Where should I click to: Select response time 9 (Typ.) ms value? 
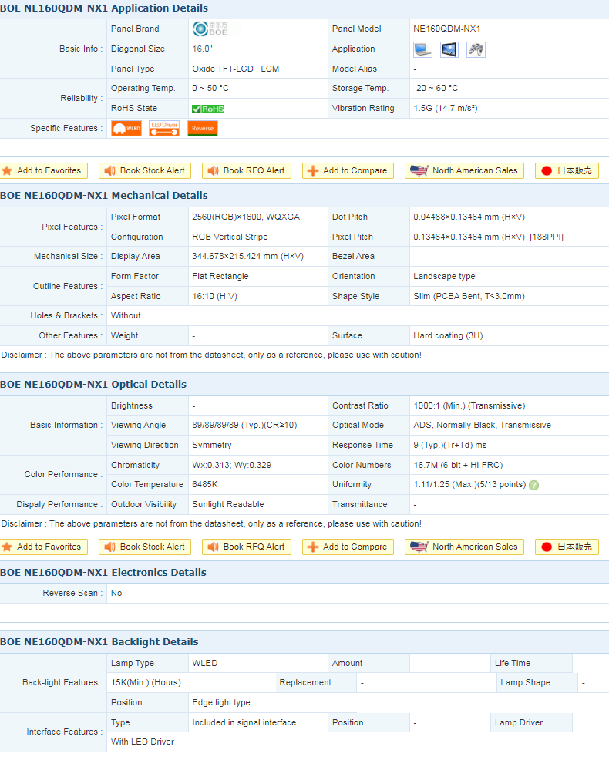pyautogui.click(x=450, y=445)
